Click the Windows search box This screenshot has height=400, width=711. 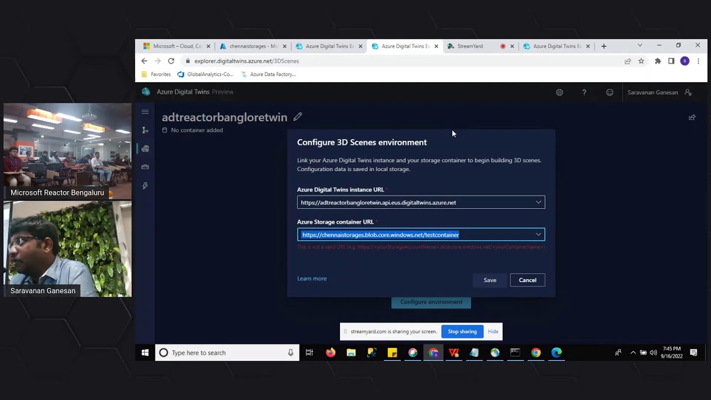[x=227, y=352]
